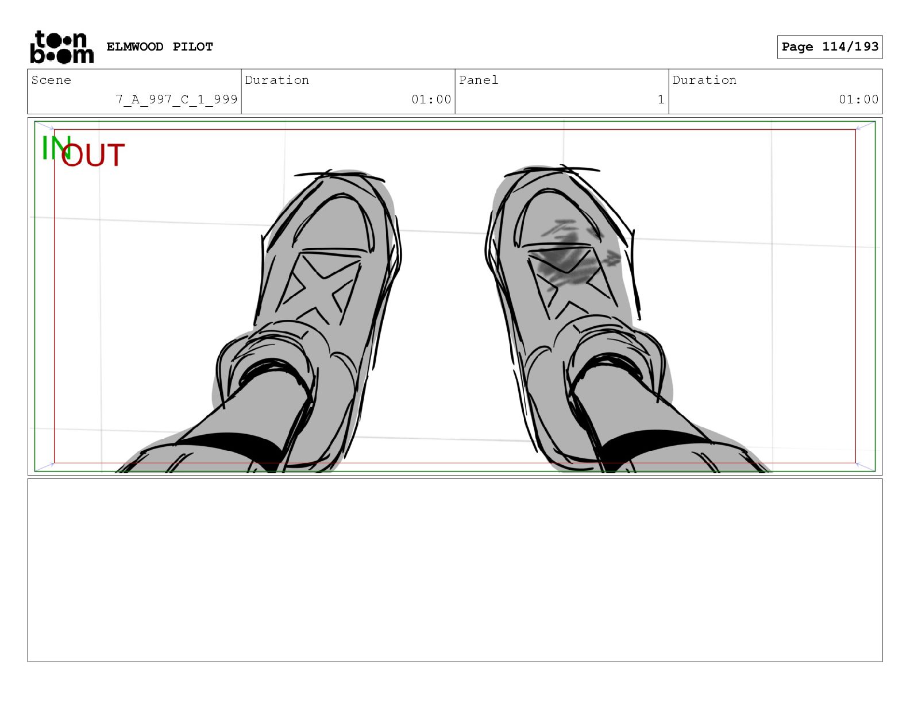
Task: Click the scene Duration value next to 7_A_997_C_1_999
Action: [x=431, y=99]
